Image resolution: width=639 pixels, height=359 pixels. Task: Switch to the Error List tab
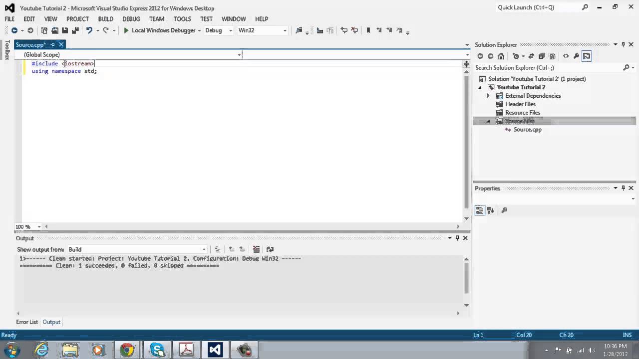(x=27, y=322)
